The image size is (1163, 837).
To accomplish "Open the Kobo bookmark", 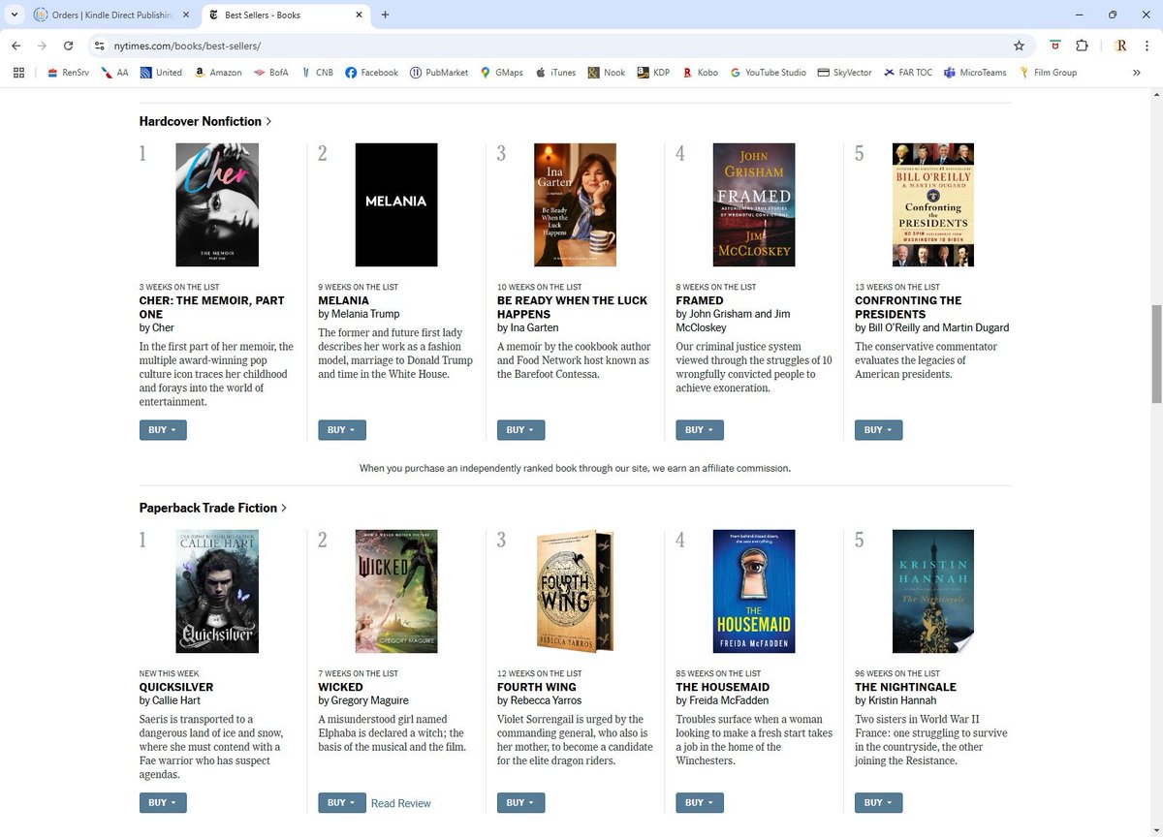I will (701, 73).
